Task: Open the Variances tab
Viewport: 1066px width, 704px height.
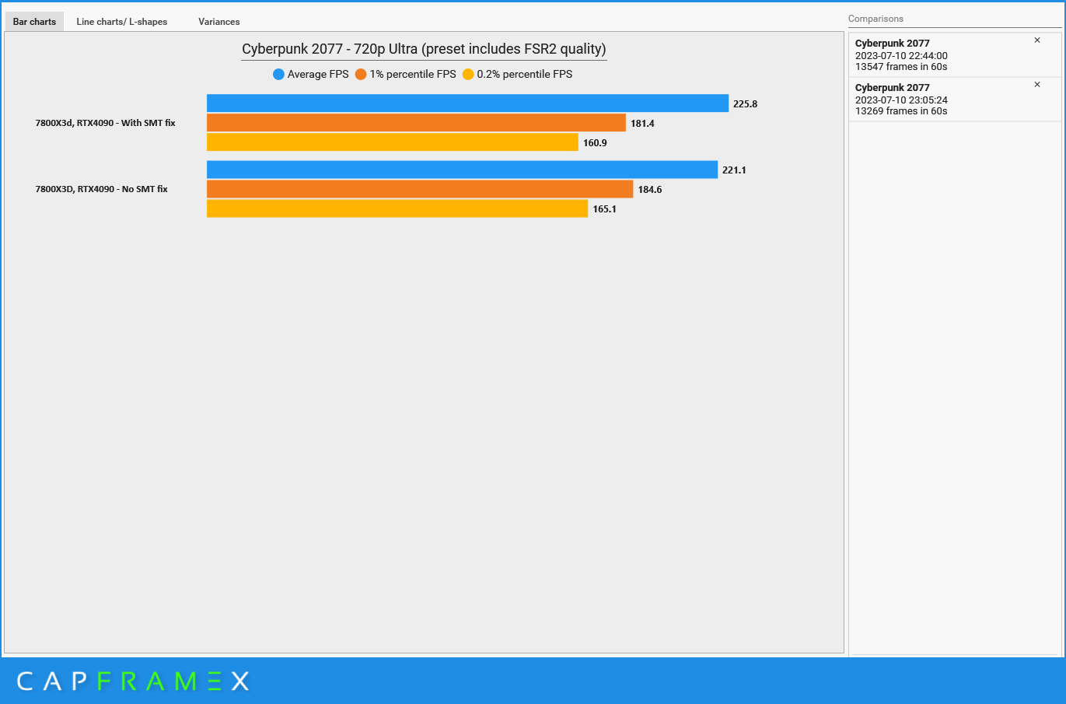Action: coord(219,22)
